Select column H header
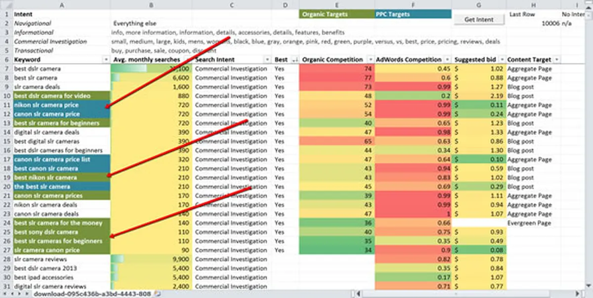Image resolution: width=593 pixels, height=298 pixels. [x=534, y=4]
